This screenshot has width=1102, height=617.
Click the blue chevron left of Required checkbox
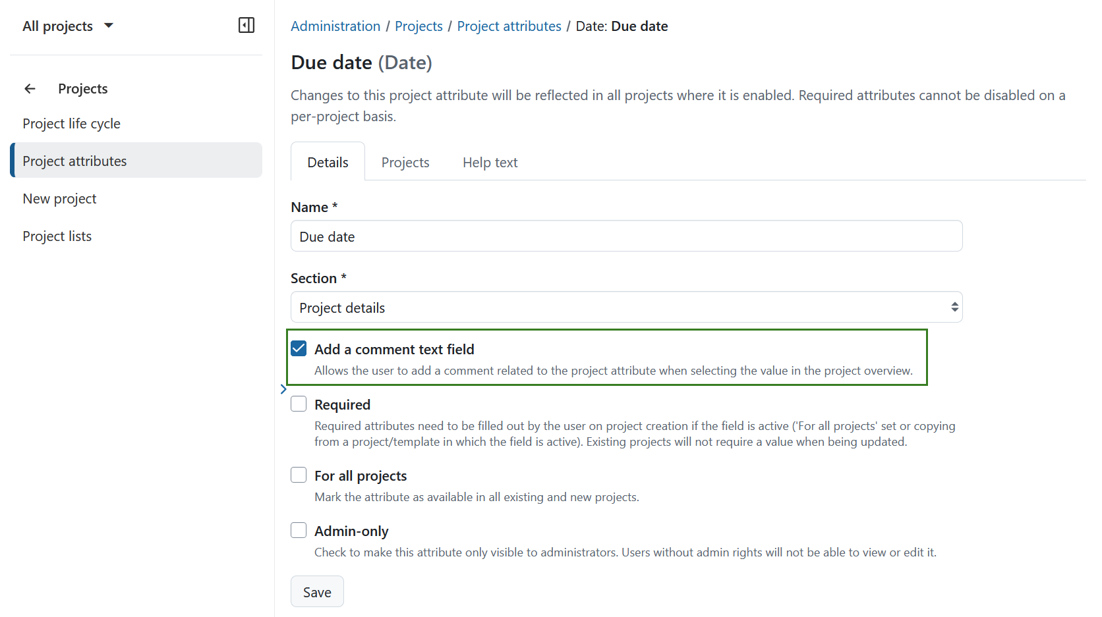coord(283,389)
